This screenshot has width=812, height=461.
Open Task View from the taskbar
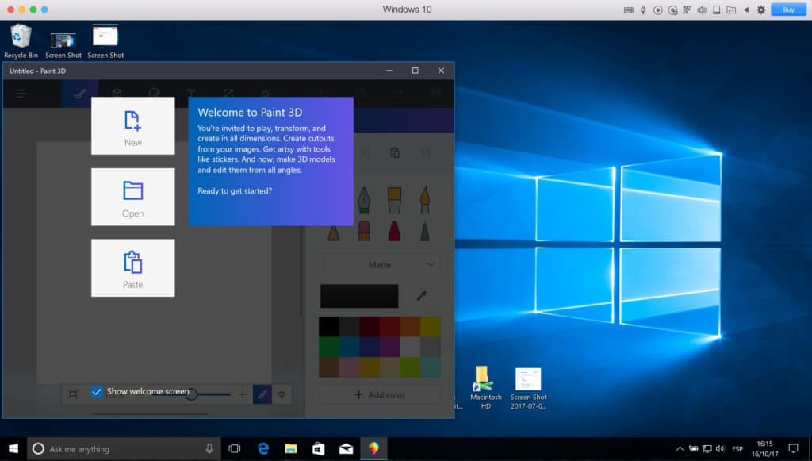pos(235,448)
